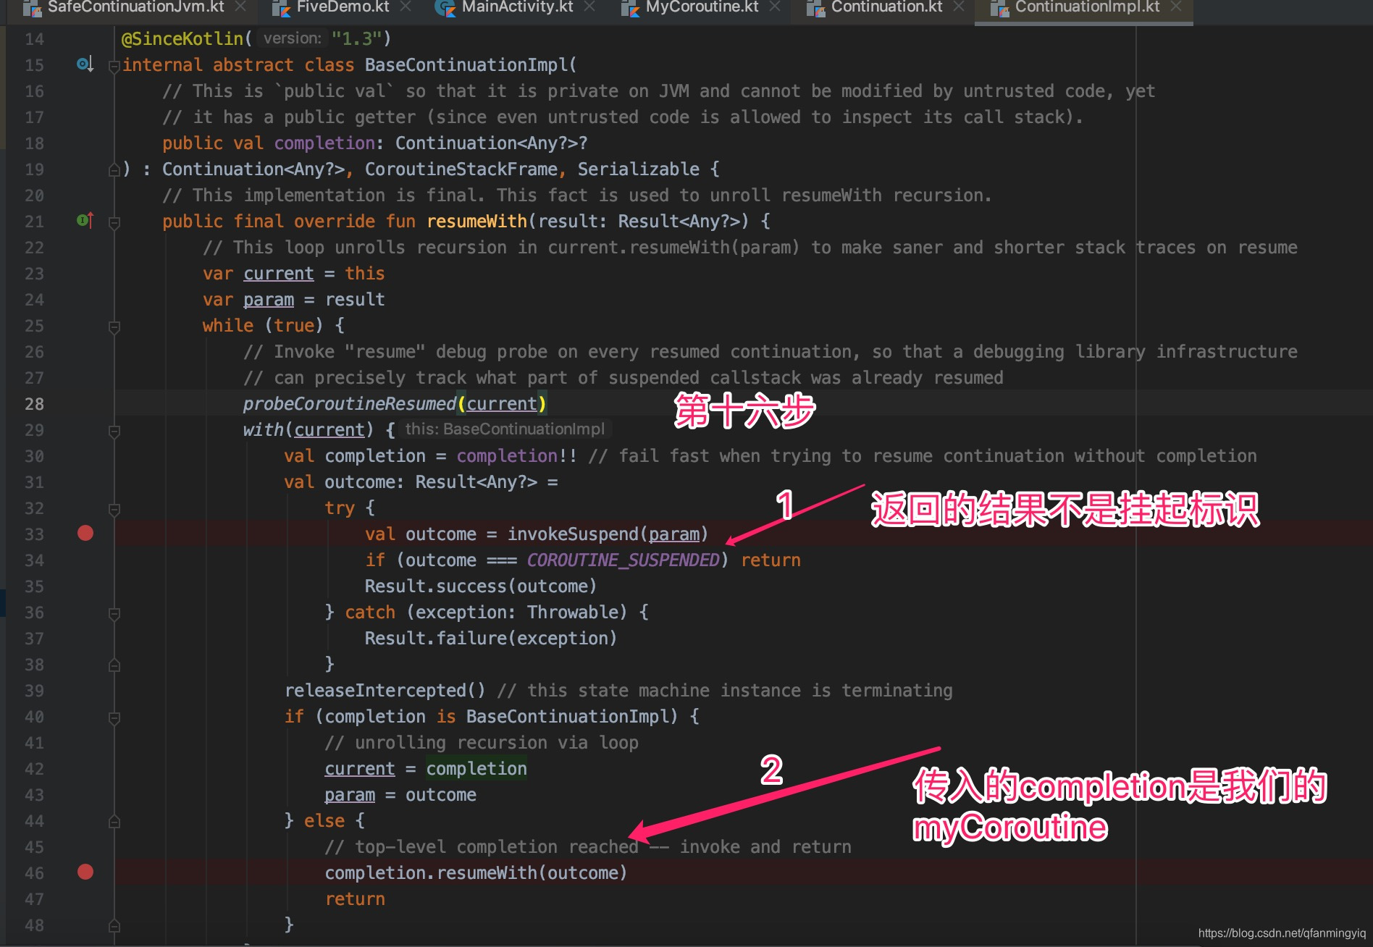Switch to the SafeContinuationJvm.kt tab
The width and height of the screenshot is (1373, 947).
[135, 7]
